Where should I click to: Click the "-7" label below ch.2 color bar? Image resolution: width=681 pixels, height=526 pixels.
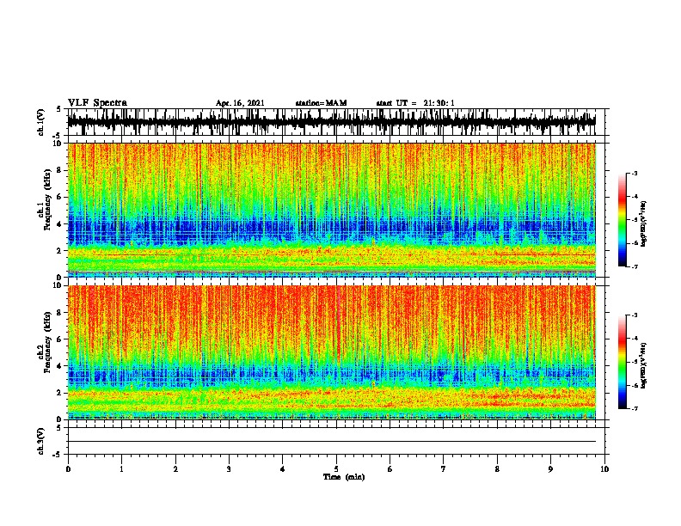pos(634,409)
